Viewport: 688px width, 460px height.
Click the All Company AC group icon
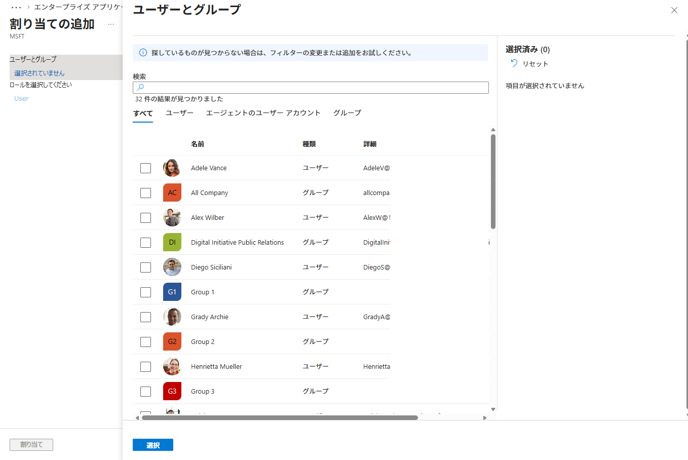(x=172, y=193)
